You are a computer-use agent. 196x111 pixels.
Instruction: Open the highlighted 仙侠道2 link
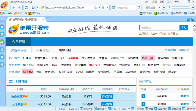[28, 72]
